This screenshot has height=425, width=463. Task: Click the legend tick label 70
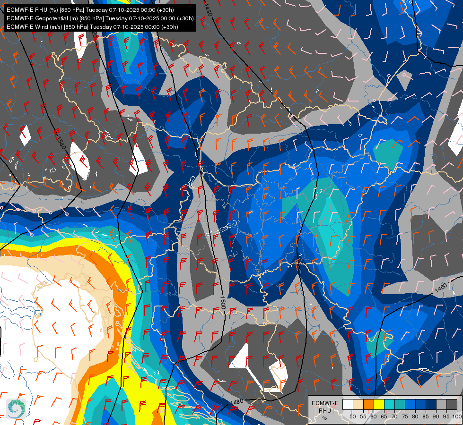[x=394, y=416]
